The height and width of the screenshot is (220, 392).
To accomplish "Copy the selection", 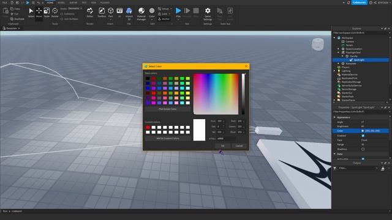I will (15, 9).
